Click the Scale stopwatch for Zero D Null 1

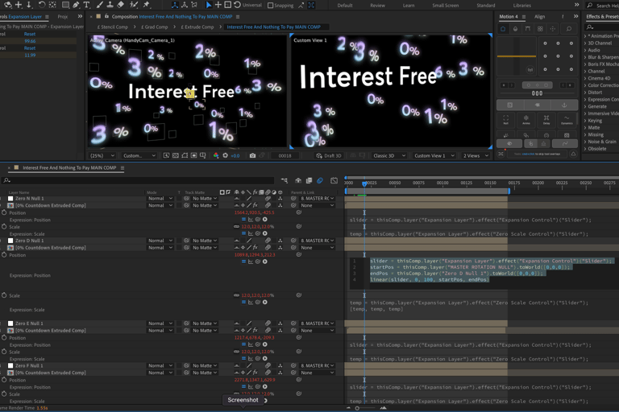[x=4, y=295]
